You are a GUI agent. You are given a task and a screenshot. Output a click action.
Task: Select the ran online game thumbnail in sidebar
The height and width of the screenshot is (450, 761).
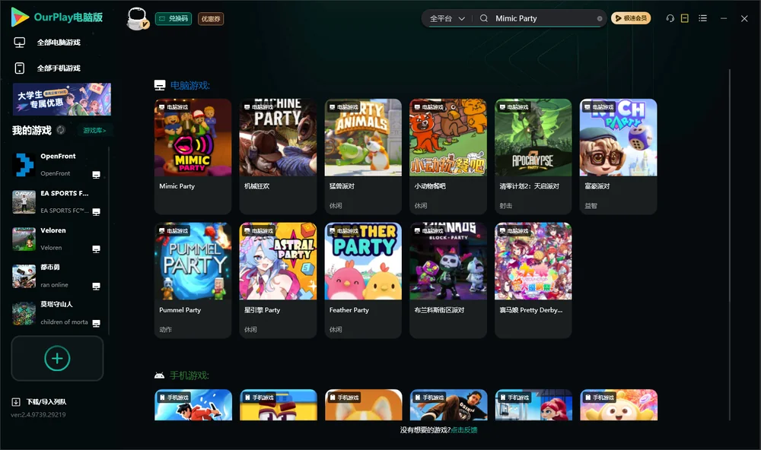(x=24, y=276)
